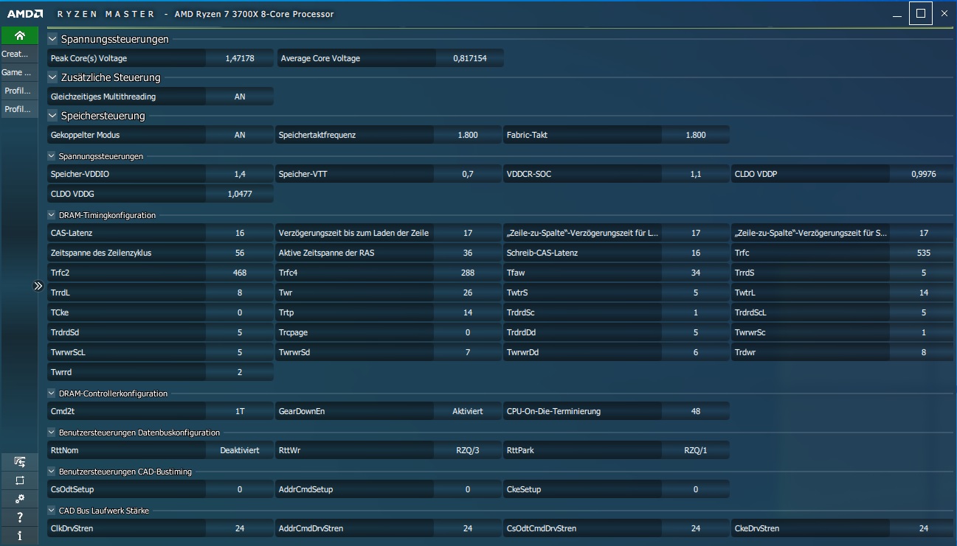Expand the sidebar with the double-arrow icon
The height and width of the screenshot is (546, 957).
(x=39, y=286)
